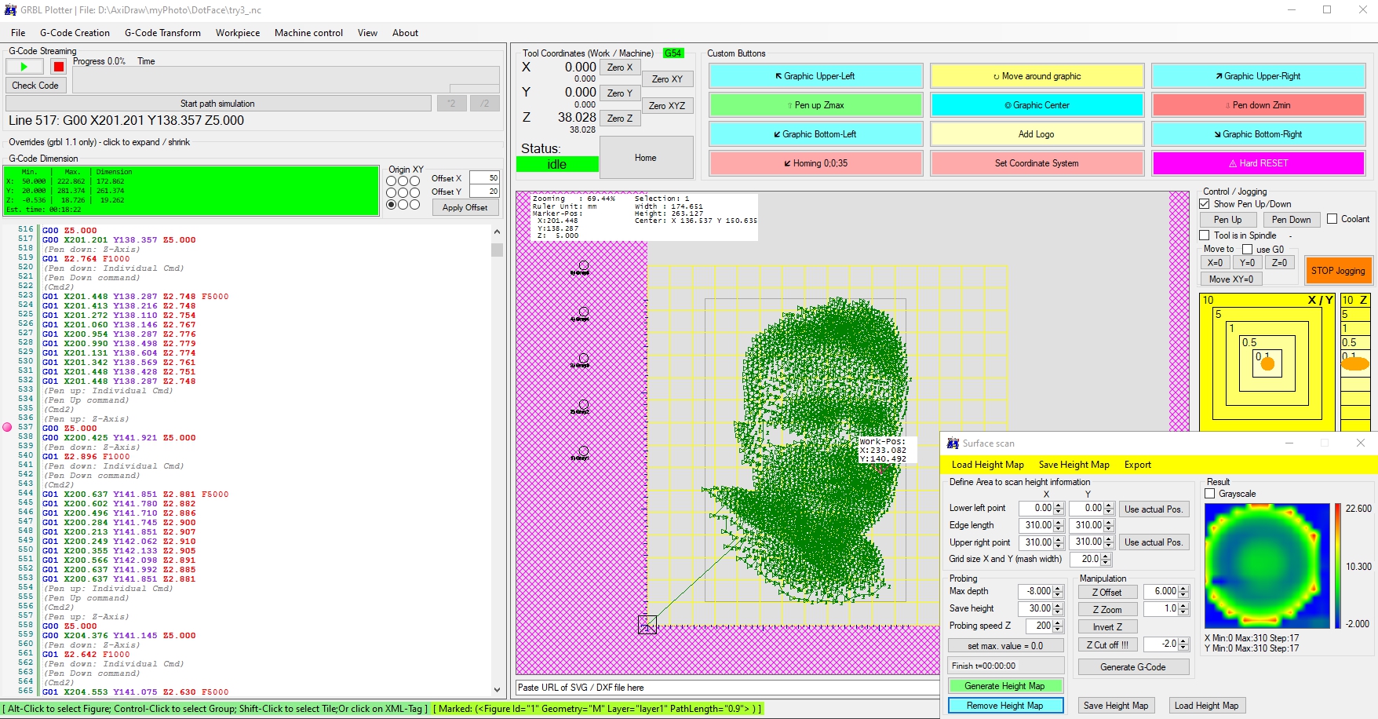Click Move around graphic button
Viewport: 1378px width, 719px height.
1037,76
